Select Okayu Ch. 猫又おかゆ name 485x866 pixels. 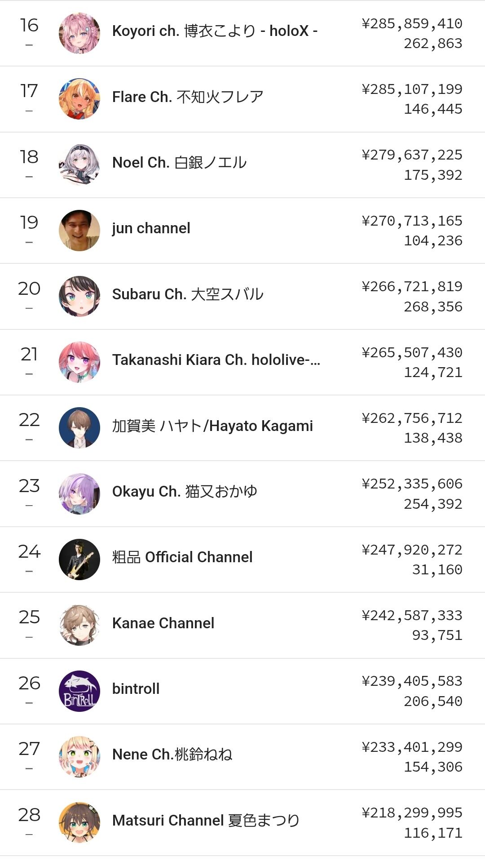[185, 491]
